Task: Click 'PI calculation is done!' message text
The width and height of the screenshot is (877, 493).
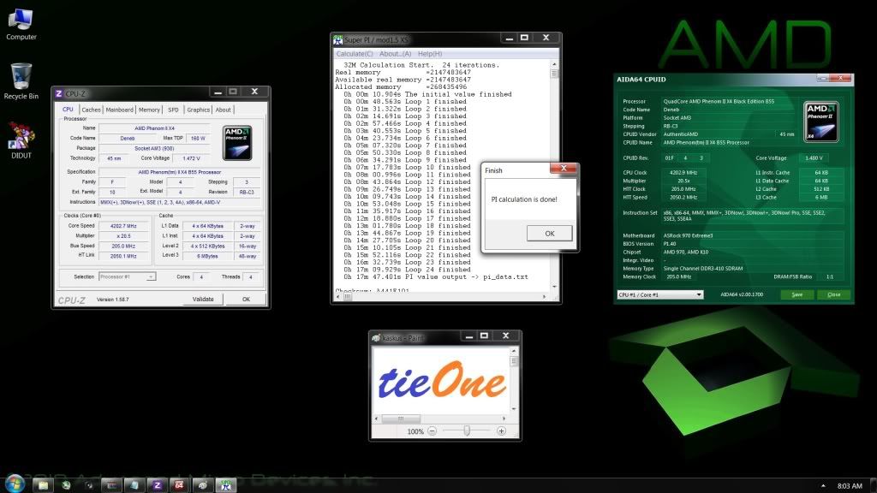Action: click(x=524, y=199)
